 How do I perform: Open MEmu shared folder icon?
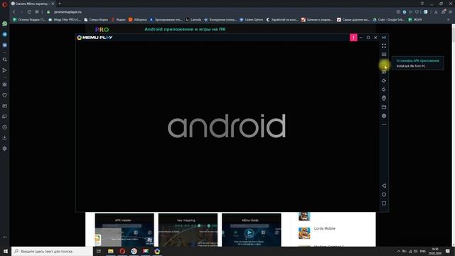tap(384, 107)
